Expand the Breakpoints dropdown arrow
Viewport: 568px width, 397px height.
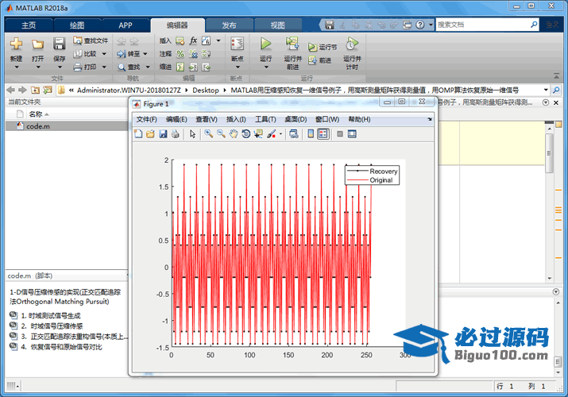pyautogui.click(x=238, y=67)
